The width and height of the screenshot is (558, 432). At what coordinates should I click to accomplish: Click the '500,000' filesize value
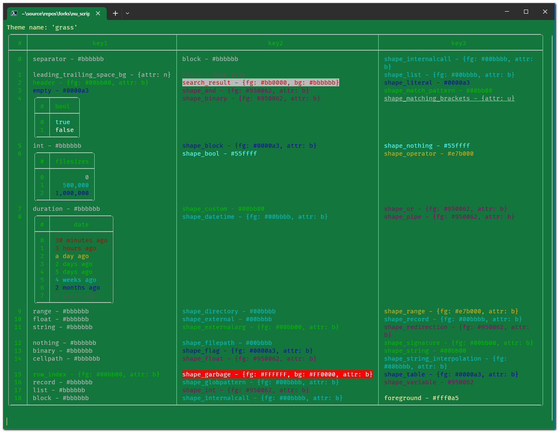point(76,185)
